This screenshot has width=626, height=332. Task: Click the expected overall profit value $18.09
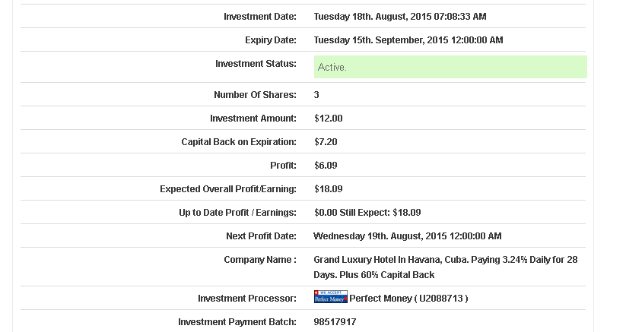(x=328, y=189)
